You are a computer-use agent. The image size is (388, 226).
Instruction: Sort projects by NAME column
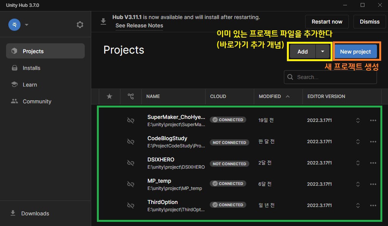[153, 96]
